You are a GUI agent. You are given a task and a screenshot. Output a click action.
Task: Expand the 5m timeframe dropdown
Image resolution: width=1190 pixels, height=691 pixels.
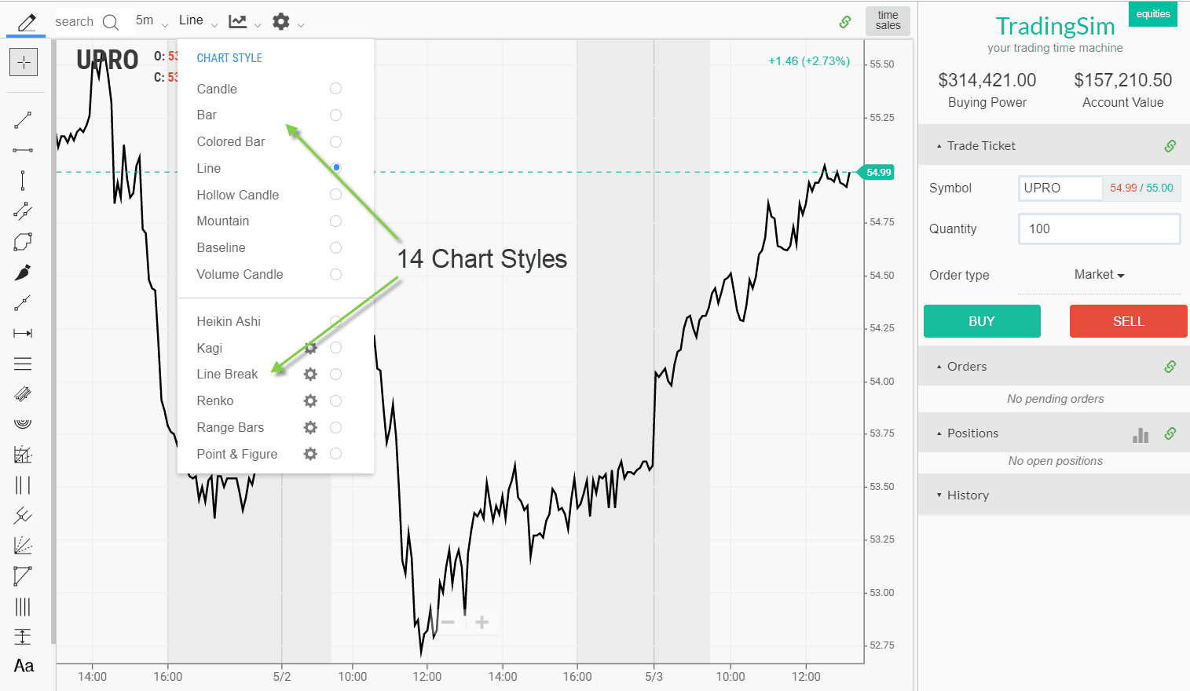click(152, 21)
